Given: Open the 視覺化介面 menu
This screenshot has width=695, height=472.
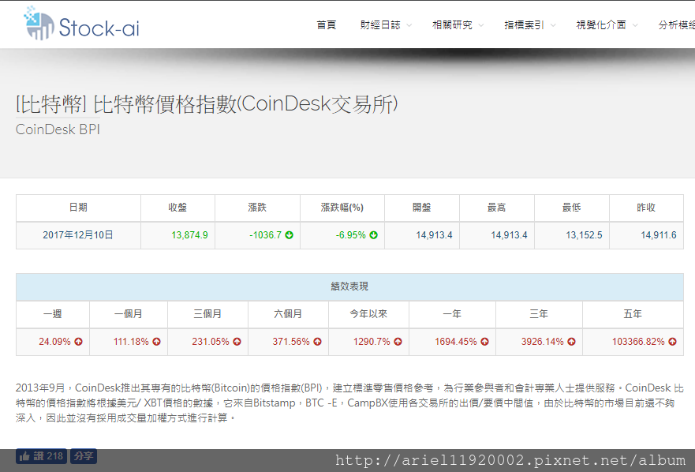Looking at the screenshot, I should 601,24.
